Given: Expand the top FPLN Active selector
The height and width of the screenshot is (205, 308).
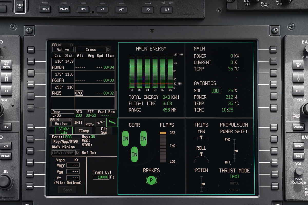Looking at the screenshot, I should point(63,49).
